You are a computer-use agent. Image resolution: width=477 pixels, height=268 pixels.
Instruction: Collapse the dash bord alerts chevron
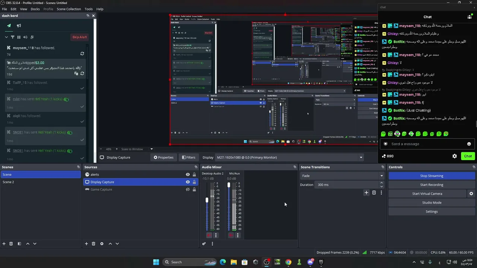coord(6,37)
